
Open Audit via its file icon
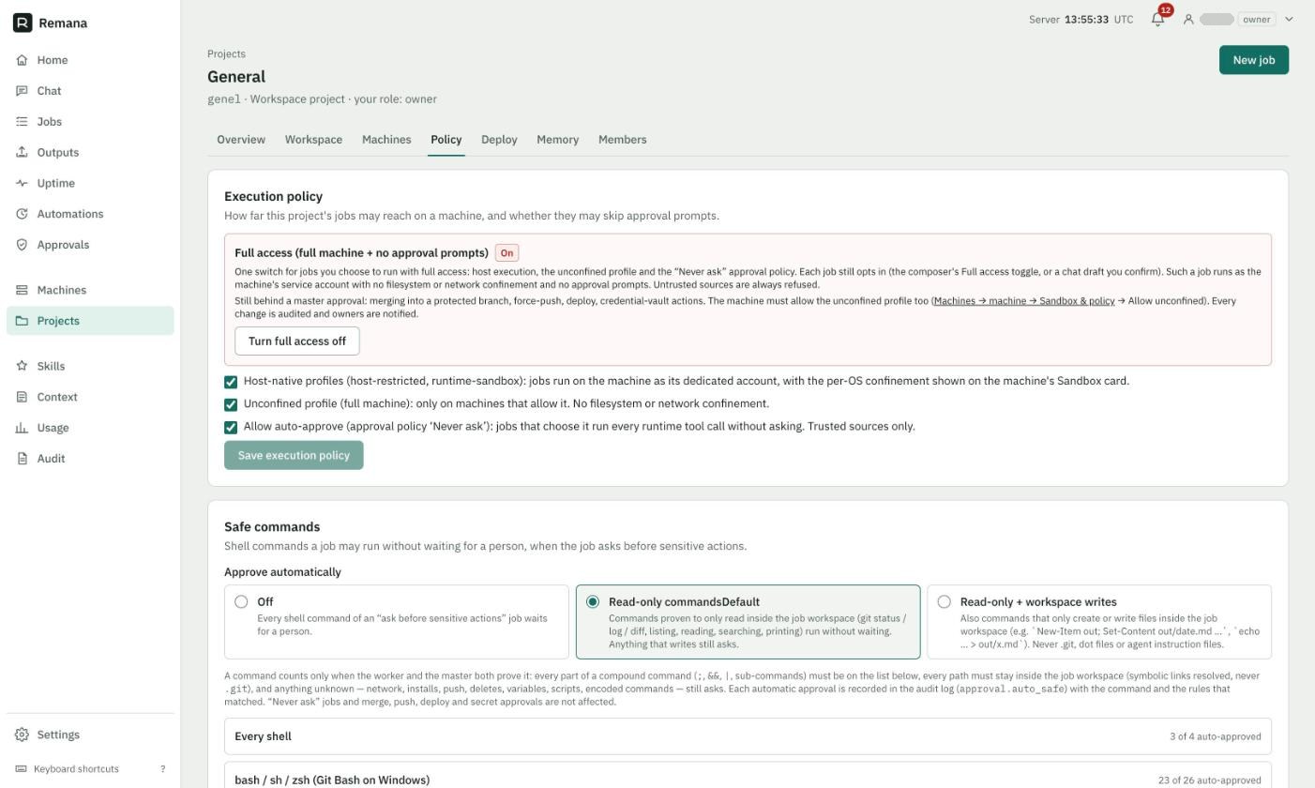pos(22,459)
